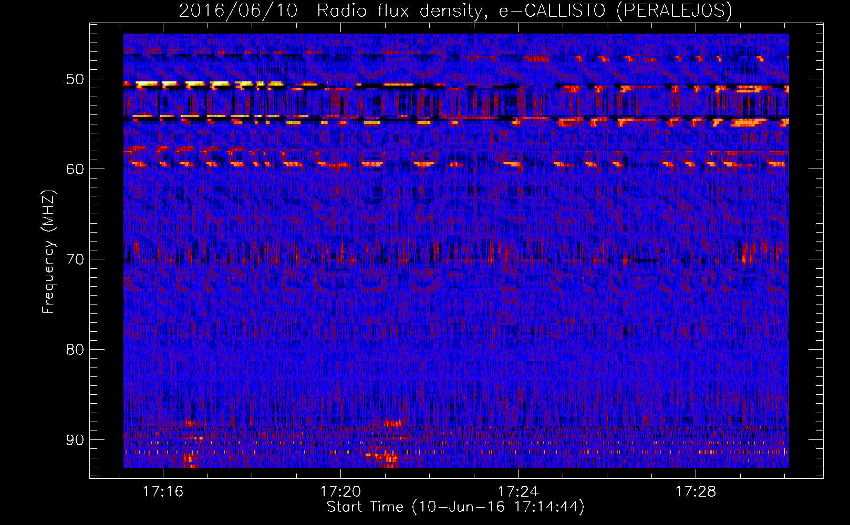Click the 17:20 time tick label
This screenshot has width=850, height=525.
click(x=340, y=492)
